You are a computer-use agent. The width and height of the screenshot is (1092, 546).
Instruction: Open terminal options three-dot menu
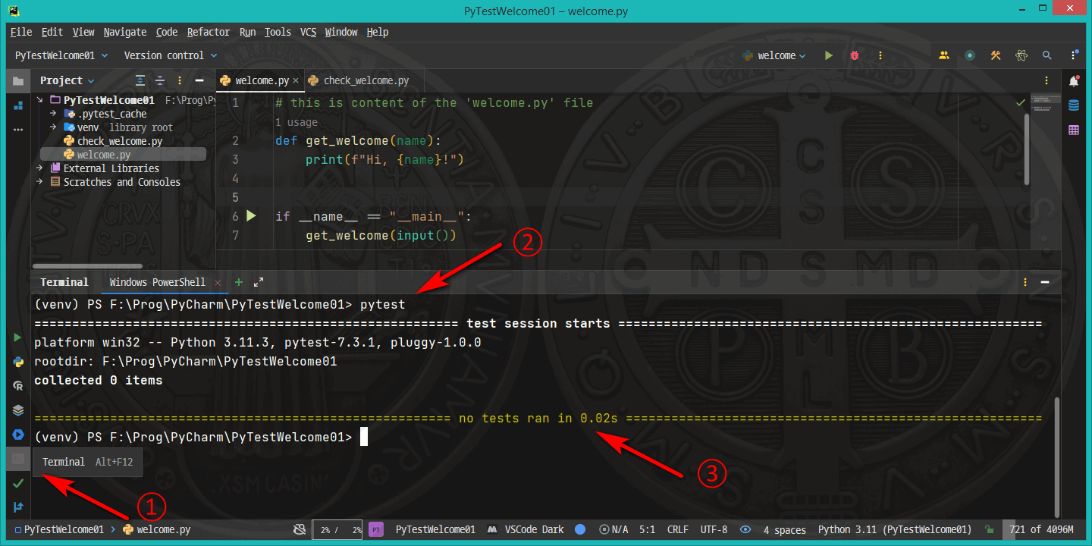[1026, 282]
